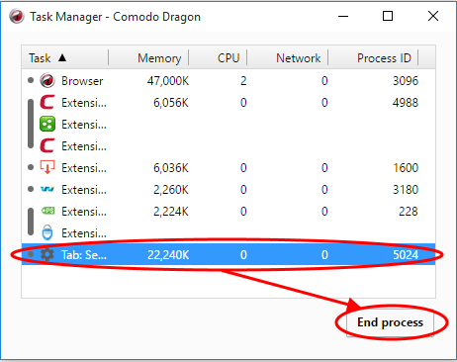
Task: Sort by Process ID column header
Action: coord(384,58)
